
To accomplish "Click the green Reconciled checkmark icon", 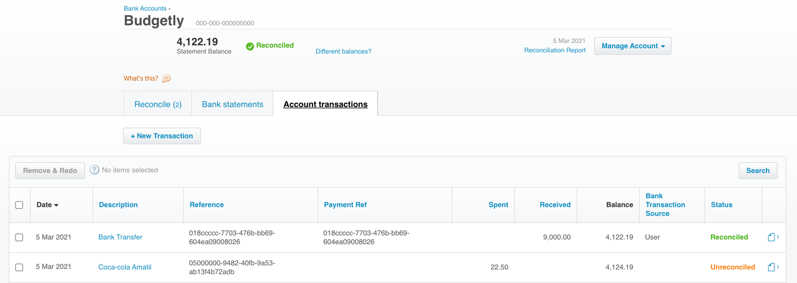I will tap(250, 46).
